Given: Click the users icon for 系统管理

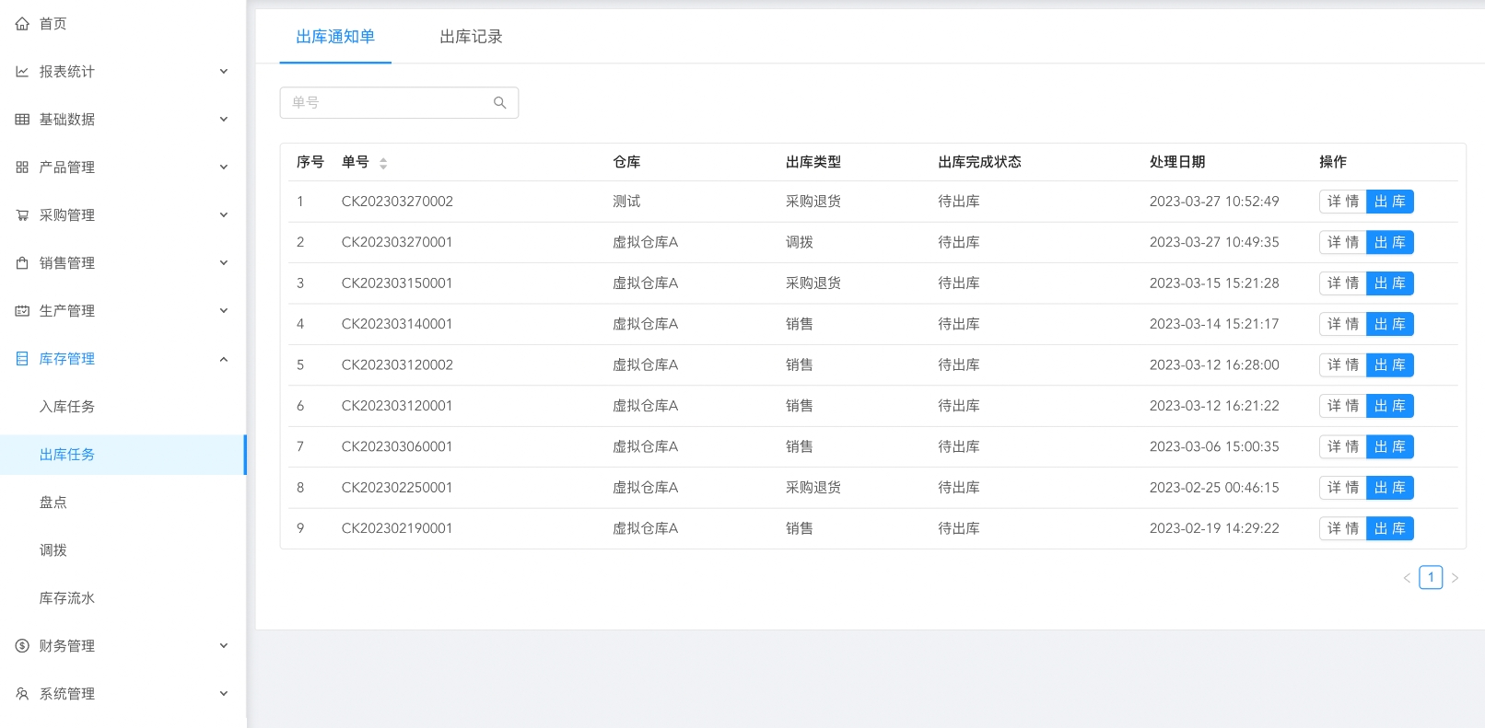Looking at the screenshot, I should coord(22,694).
